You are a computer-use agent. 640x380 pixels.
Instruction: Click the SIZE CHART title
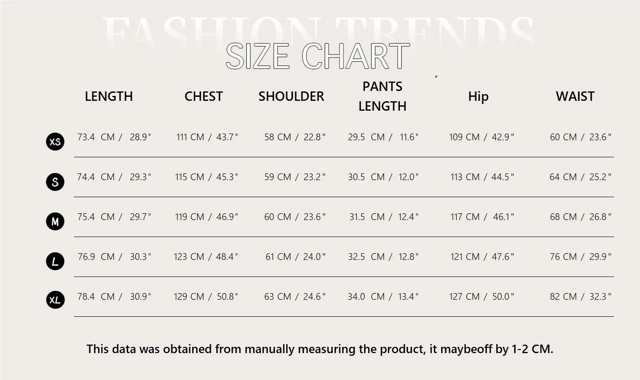(317, 56)
